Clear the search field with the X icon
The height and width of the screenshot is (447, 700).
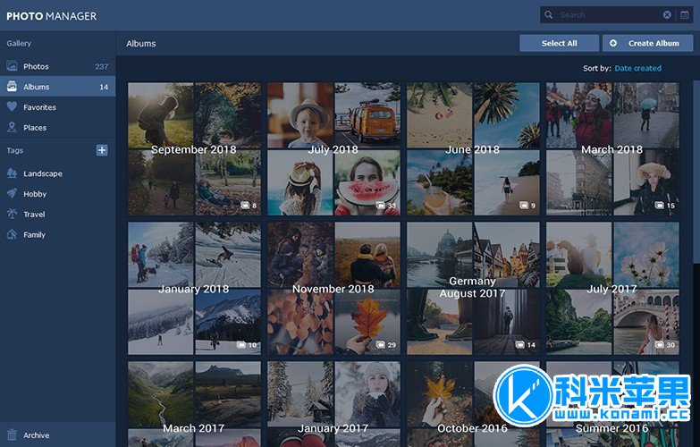click(x=667, y=15)
